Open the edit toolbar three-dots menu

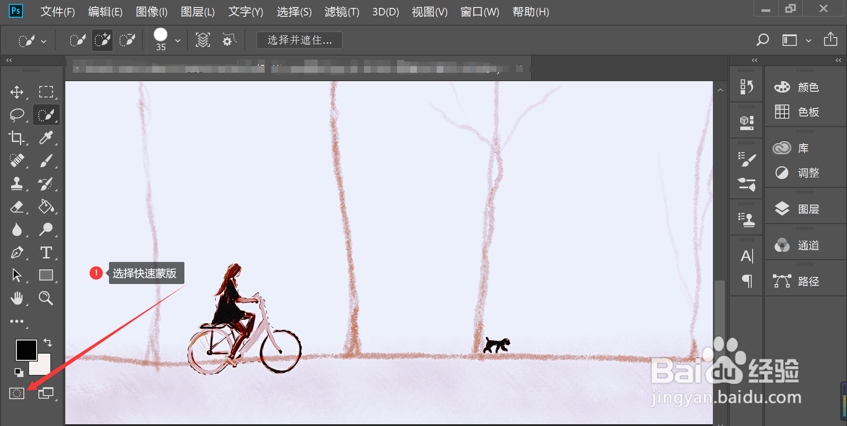[17, 321]
